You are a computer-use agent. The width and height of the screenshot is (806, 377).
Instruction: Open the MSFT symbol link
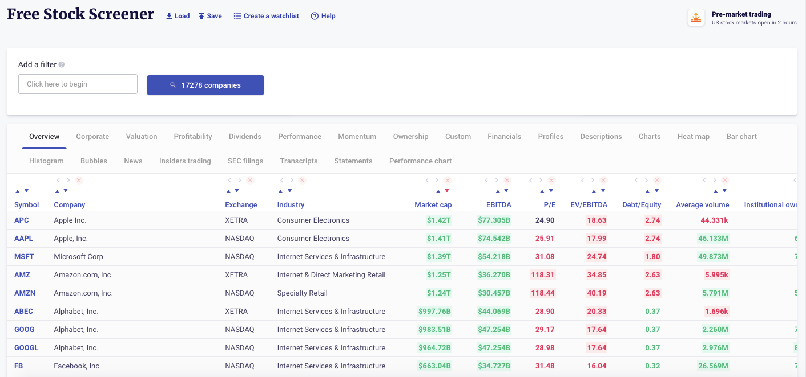24,257
